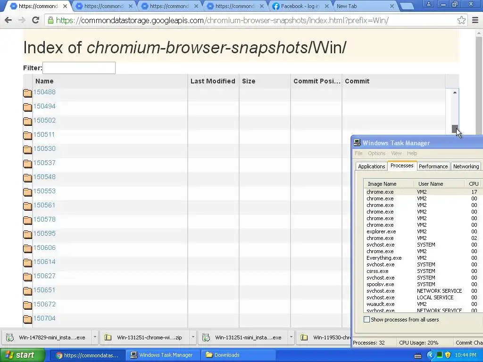Select the explorer.exe process row

pos(422,231)
